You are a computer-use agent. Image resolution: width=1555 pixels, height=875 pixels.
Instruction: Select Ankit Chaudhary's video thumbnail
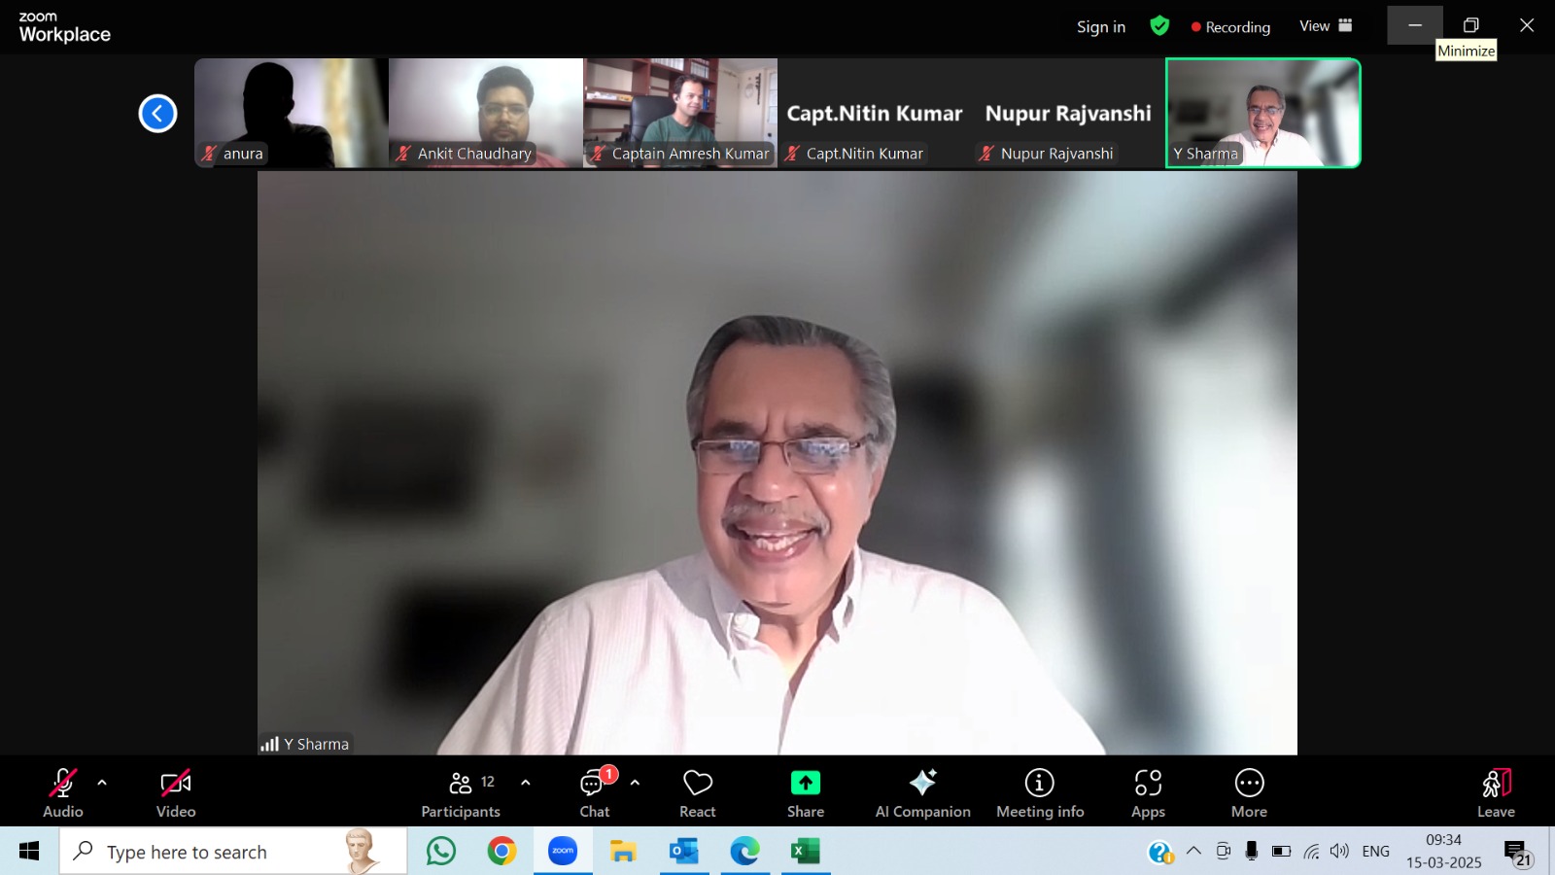click(486, 112)
